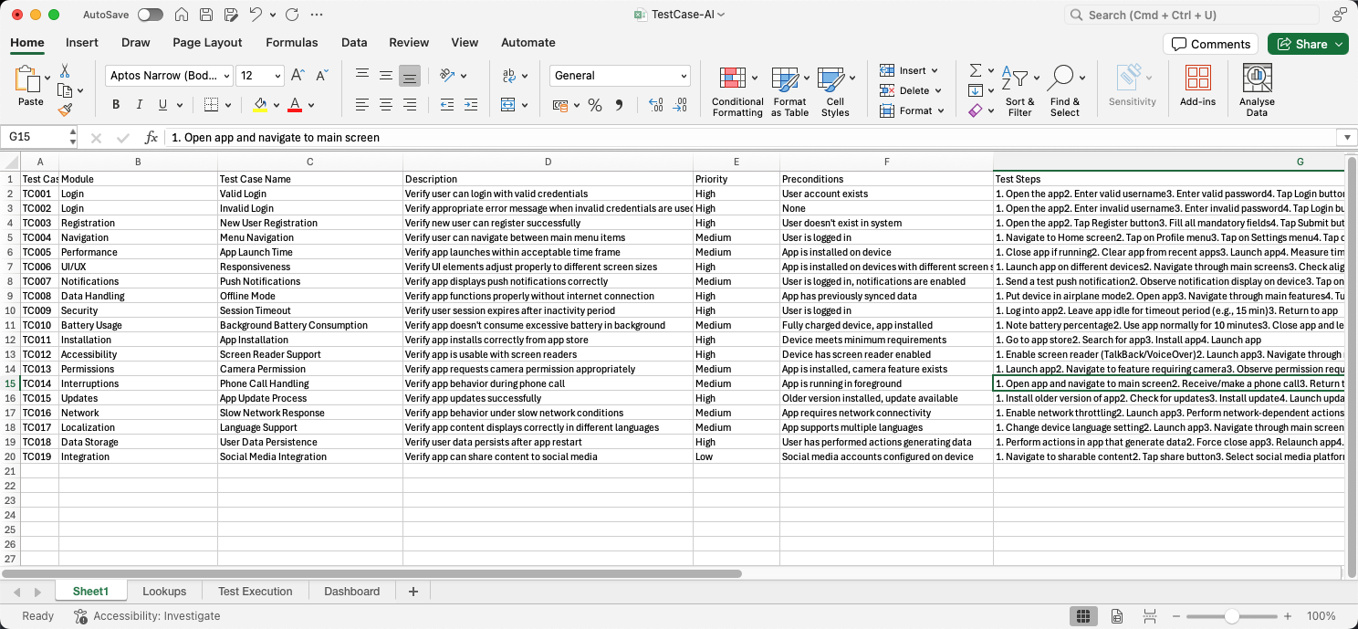Switch to the Formulas tab
1358x629 pixels.
(x=292, y=42)
